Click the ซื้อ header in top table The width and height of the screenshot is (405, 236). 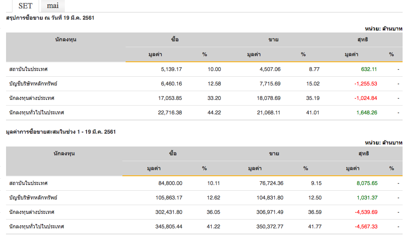(x=175, y=40)
